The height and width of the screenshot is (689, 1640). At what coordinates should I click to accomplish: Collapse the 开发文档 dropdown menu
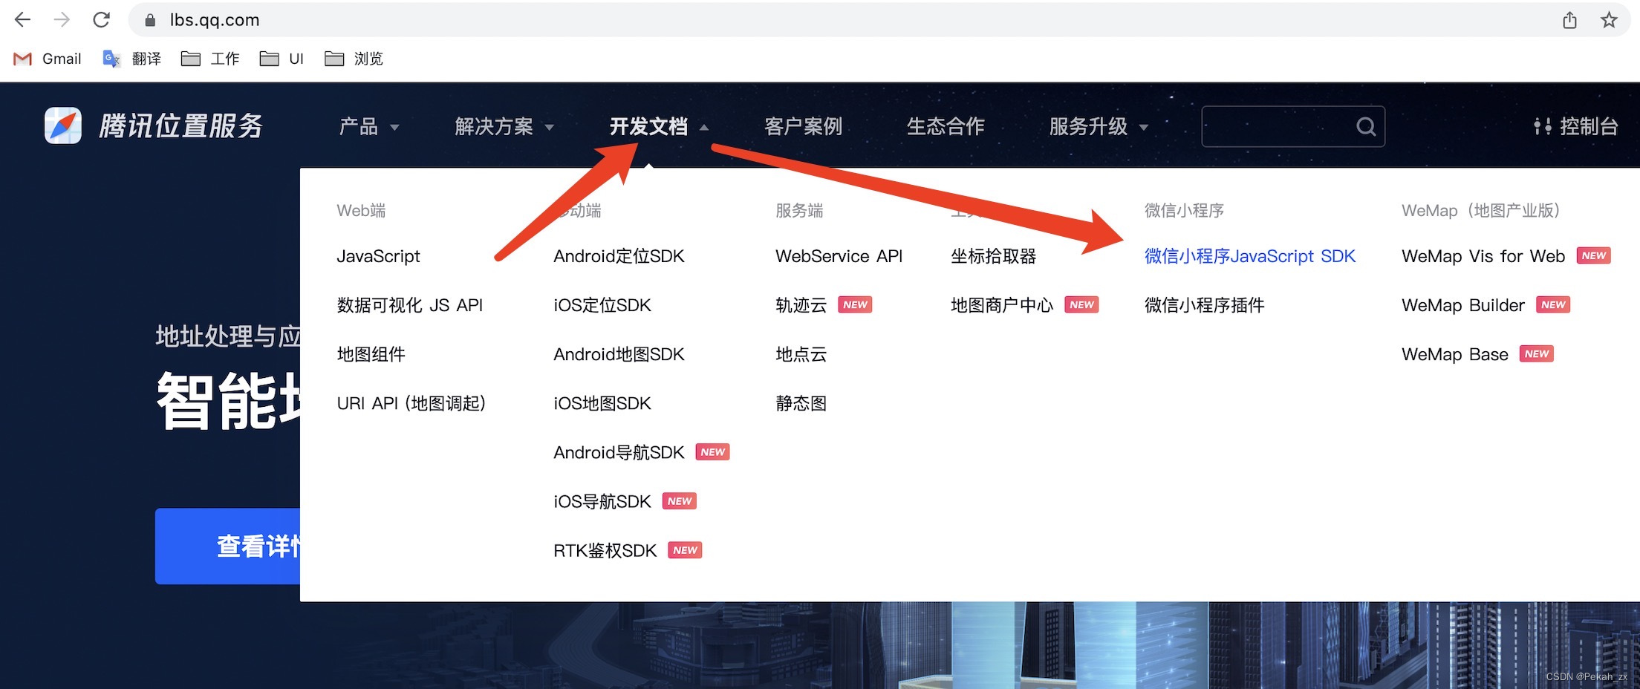659,127
